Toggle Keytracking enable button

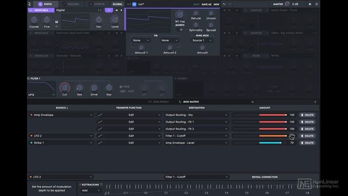click(80, 185)
